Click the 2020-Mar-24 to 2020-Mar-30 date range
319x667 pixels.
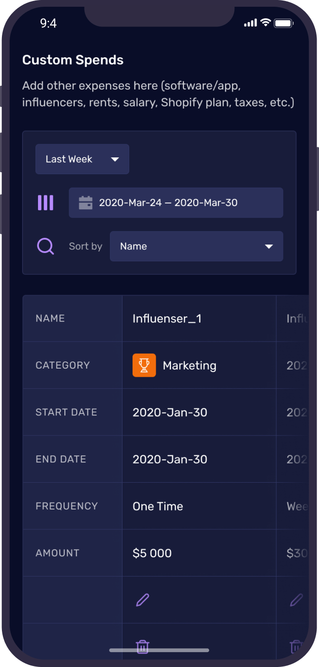point(168,202)
